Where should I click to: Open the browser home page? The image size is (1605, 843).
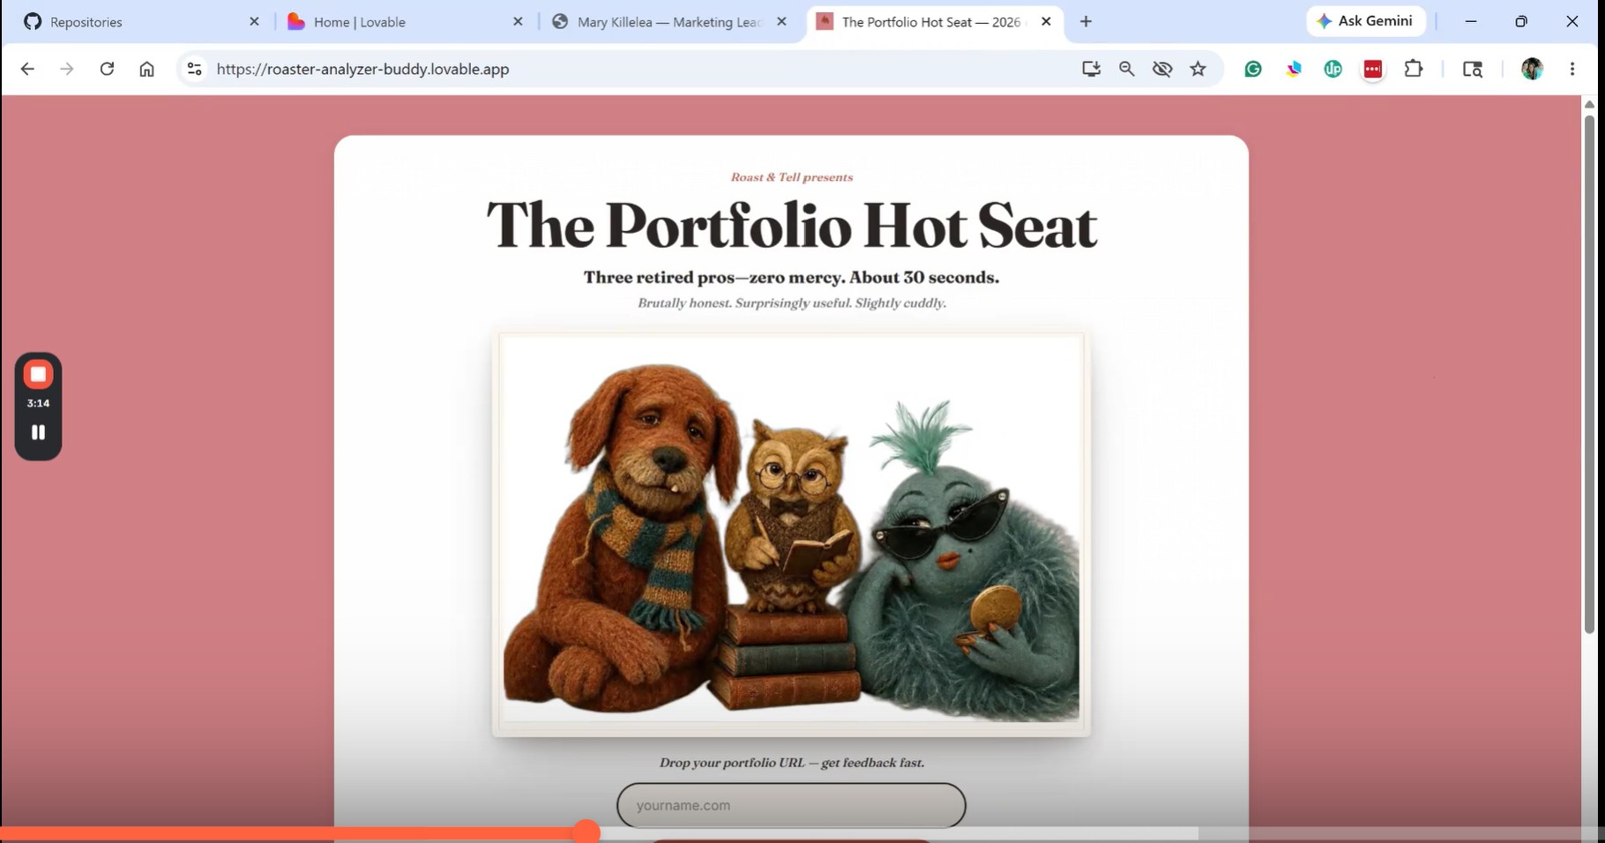(x=146, y=69)
